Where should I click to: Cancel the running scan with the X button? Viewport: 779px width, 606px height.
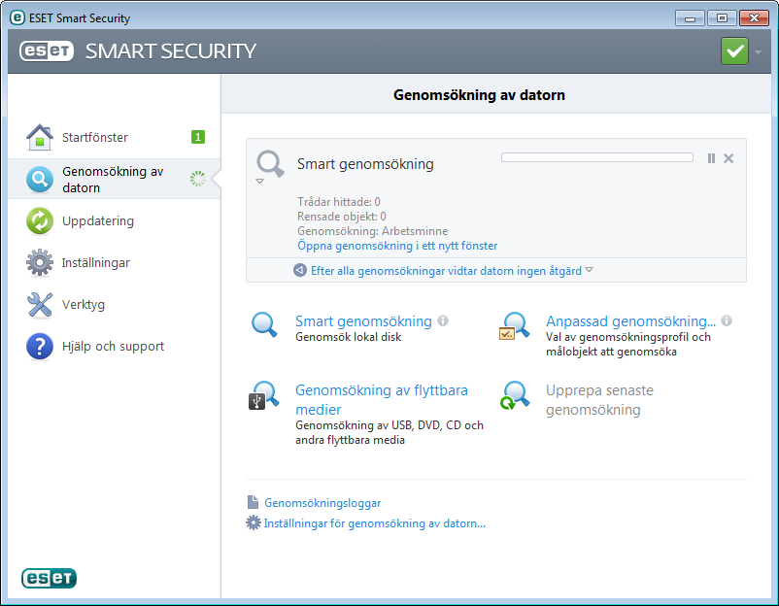[728, 158]
